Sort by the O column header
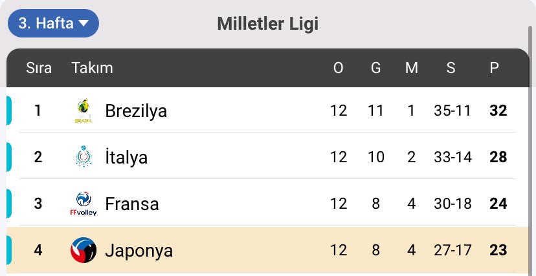536x276 pixels. click(x=338, y=68)
